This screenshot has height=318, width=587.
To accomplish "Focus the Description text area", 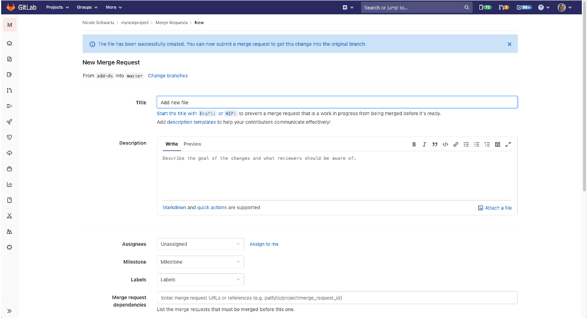I will (337, 176).
